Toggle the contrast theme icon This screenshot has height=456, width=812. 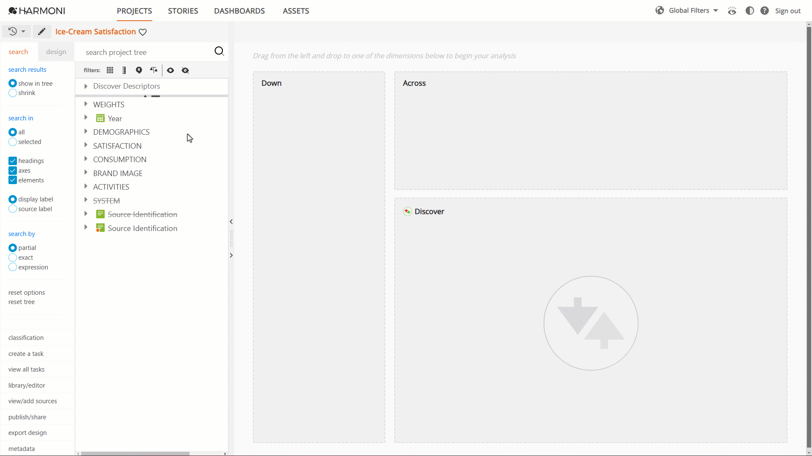pyautogui.click(x=750, y=11)
